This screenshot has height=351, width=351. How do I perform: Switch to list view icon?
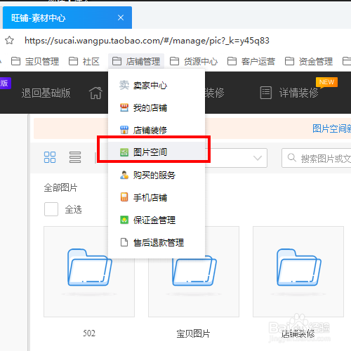pyautogui.click(x=75, y=157)
